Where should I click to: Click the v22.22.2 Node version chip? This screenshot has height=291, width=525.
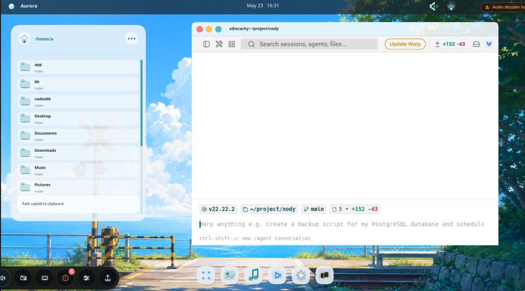coord(218,209)
